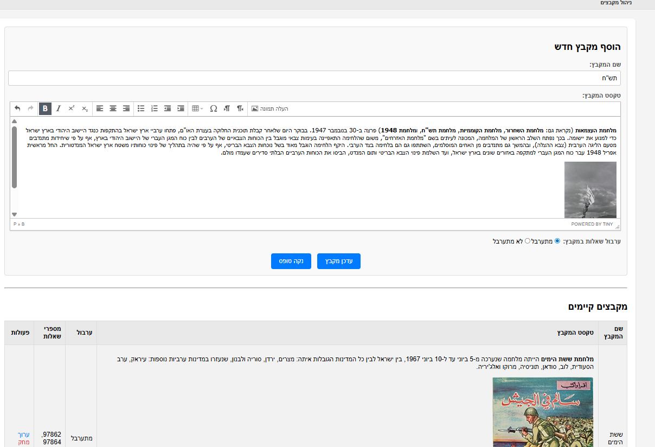
Task: Click the editor's vertical scrollbar
Action: pos(14,157)
